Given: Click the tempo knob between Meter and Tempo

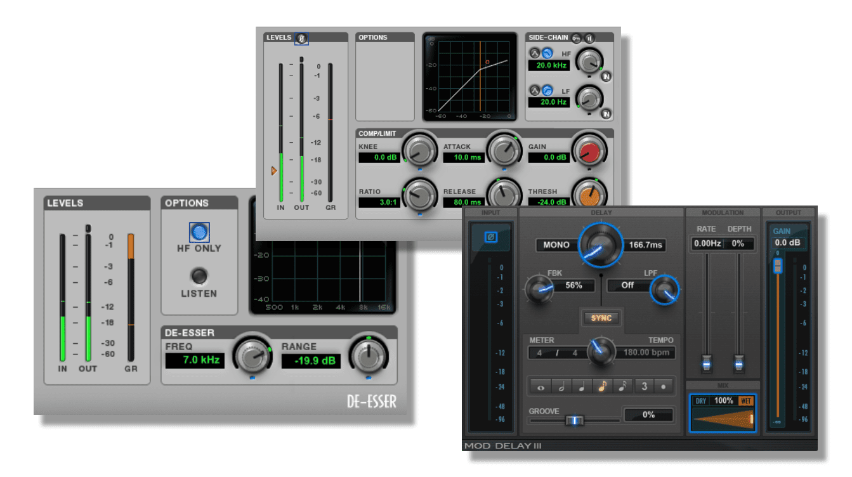Looking at the screenshot, I should pos(601,351).
